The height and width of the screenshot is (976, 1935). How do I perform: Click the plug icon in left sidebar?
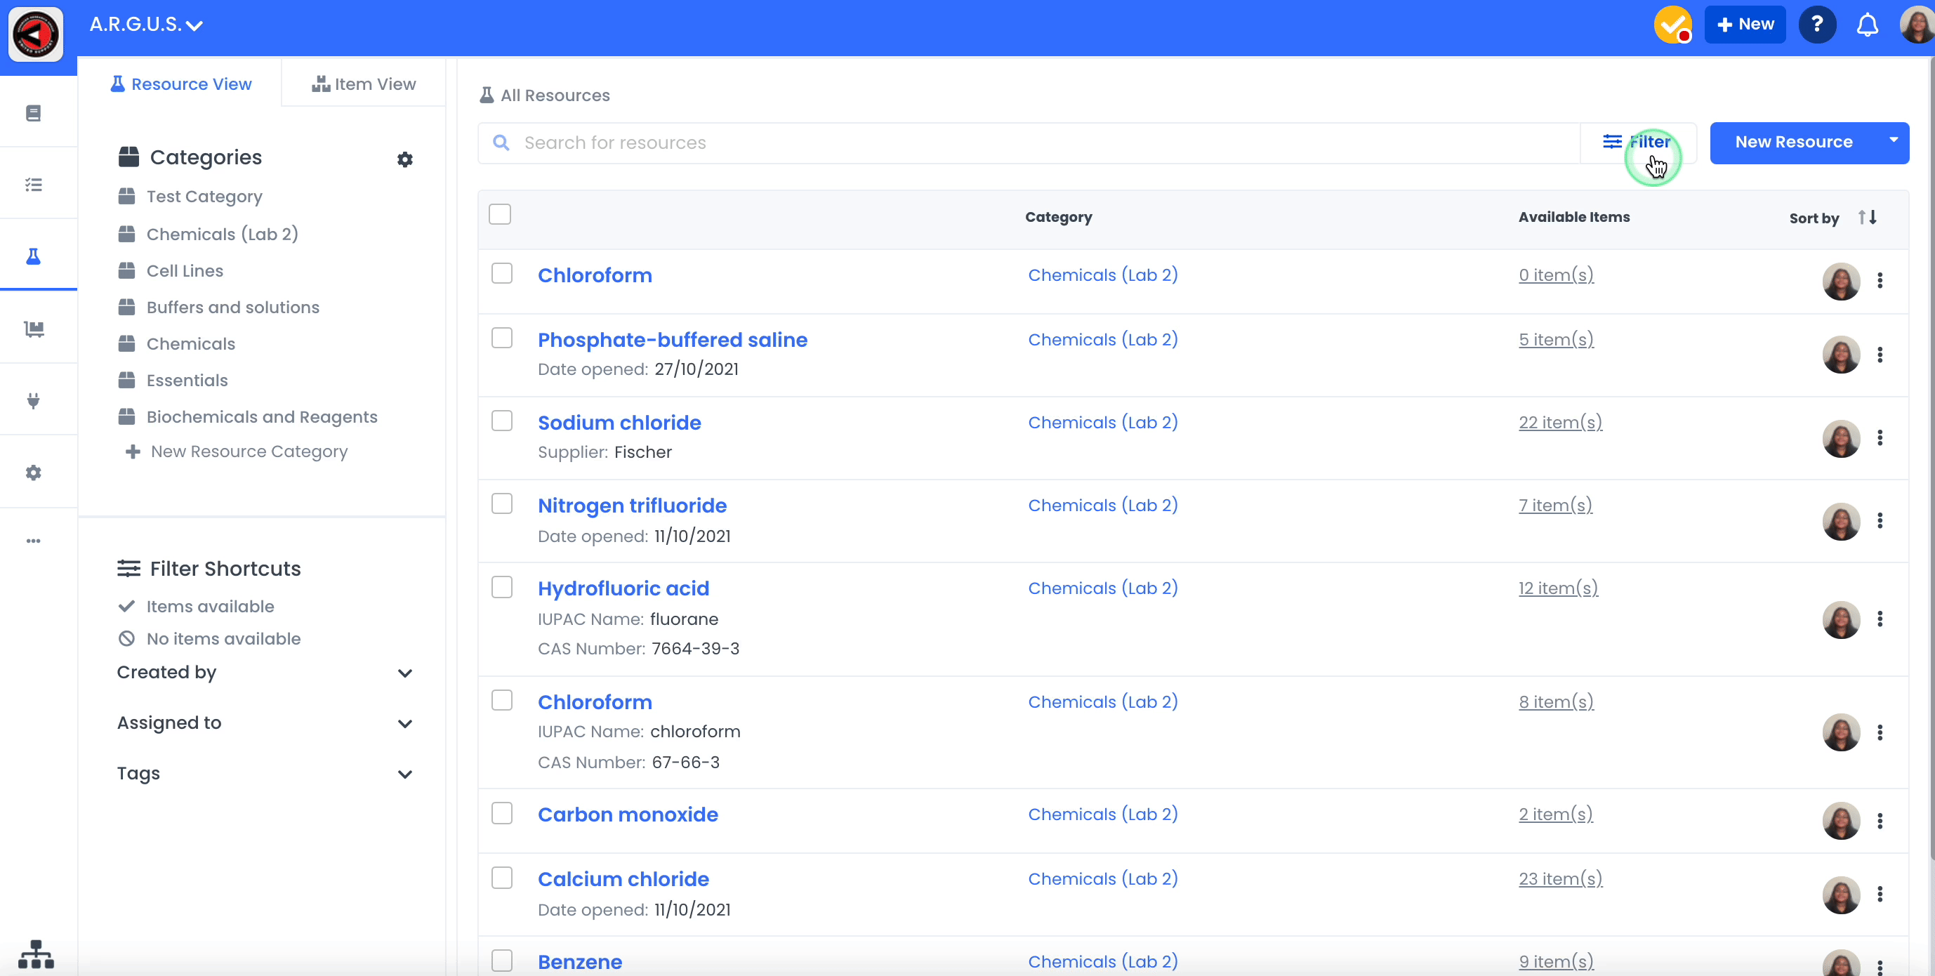tap(33, 400)
